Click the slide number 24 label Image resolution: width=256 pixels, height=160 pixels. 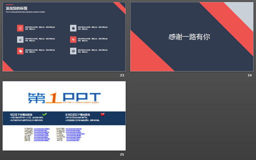[x=250, y=75]
